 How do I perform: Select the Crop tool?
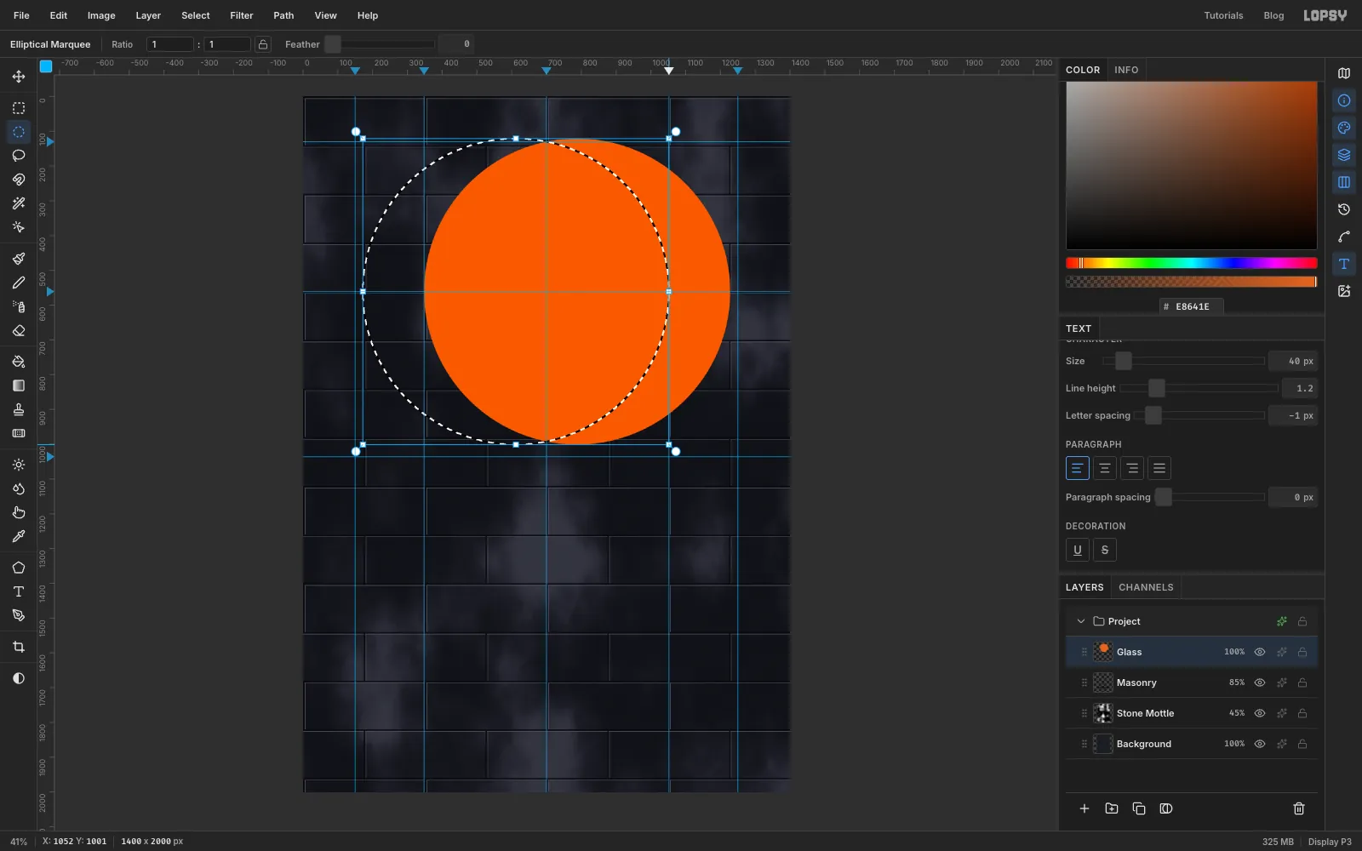point(19,647)
